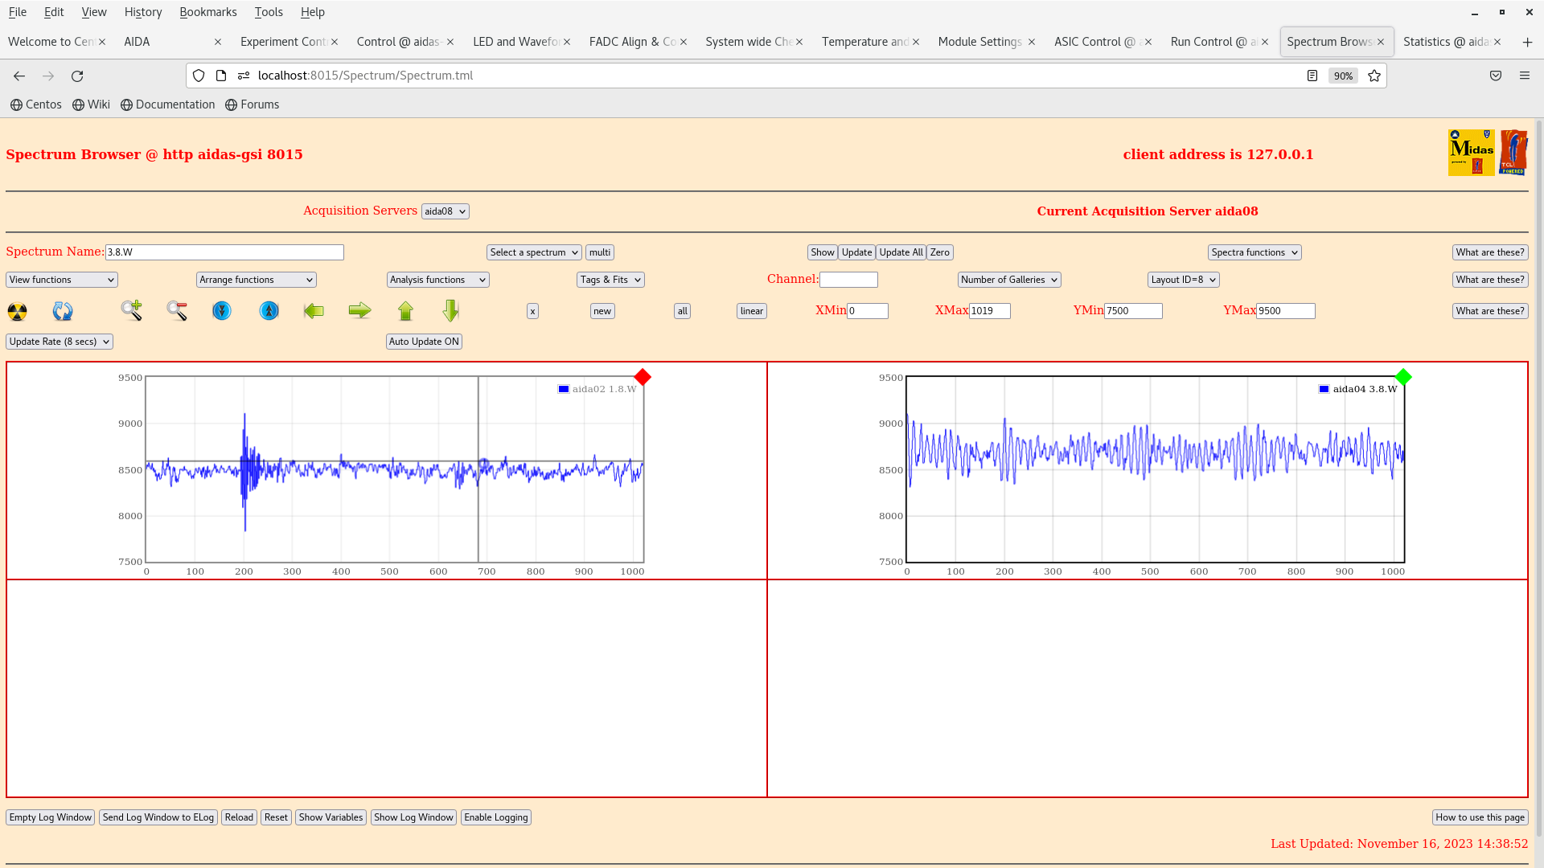Click the green right arrow icon
This screenshot has height=868, width=1544.
pyautogui.click(x=359, y=311)
